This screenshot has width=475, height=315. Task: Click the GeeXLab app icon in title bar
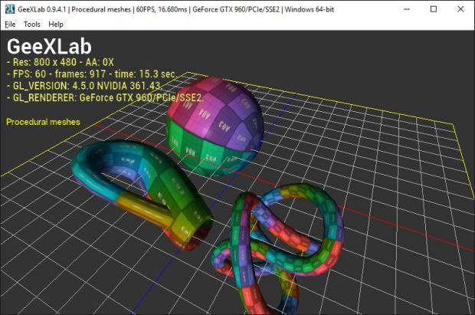click(10, 9)
